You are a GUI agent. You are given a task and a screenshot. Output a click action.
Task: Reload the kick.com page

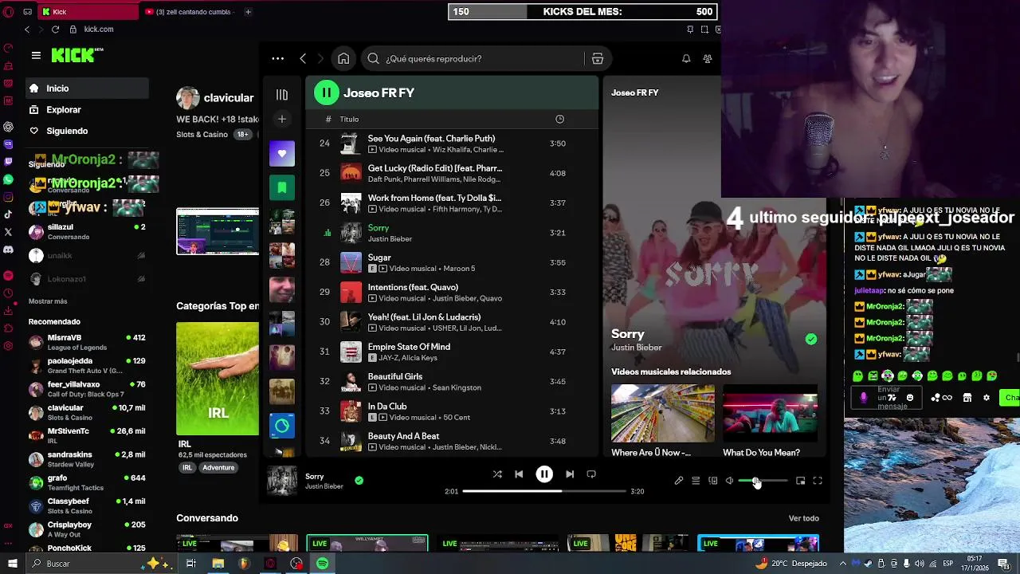click(55, 29)
